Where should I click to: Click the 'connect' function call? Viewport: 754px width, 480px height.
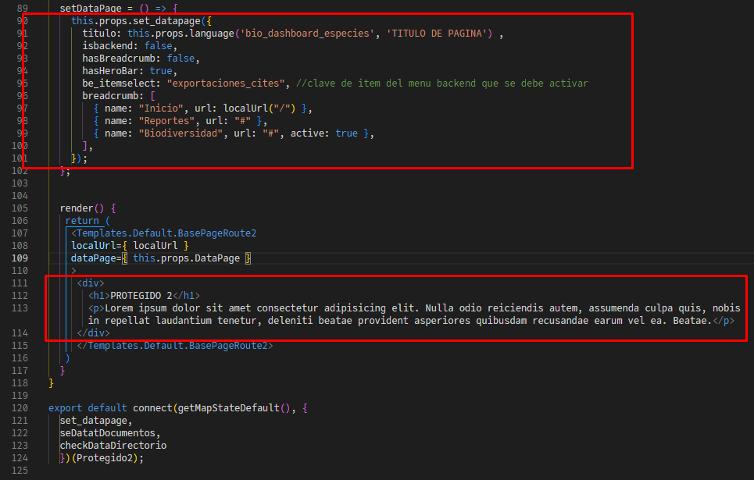pos(152,408)
